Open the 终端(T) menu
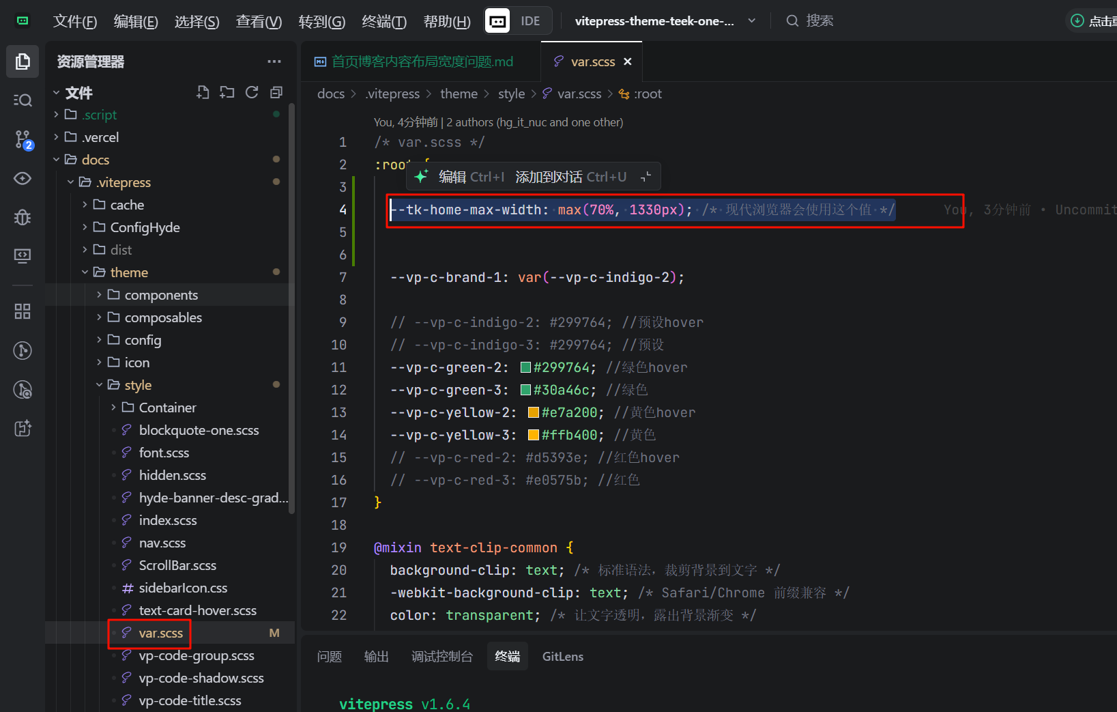This screenshot has width=1117, height=712. click(384, 21)
